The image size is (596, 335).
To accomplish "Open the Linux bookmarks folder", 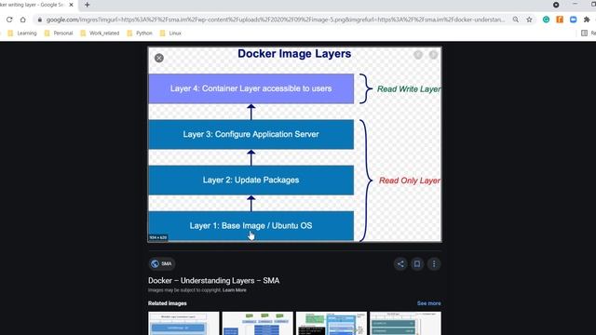I will (170, 33).
